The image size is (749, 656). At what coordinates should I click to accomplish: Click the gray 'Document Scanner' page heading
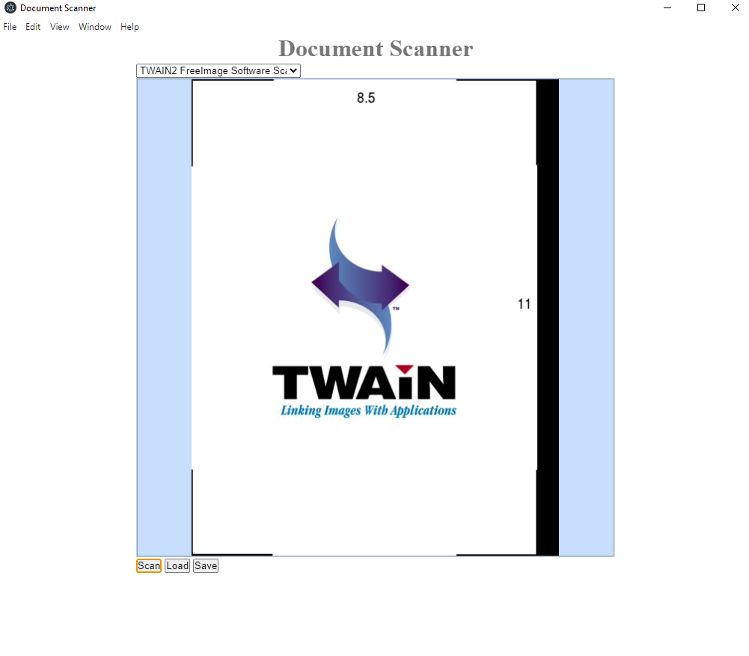click(376, 49)
